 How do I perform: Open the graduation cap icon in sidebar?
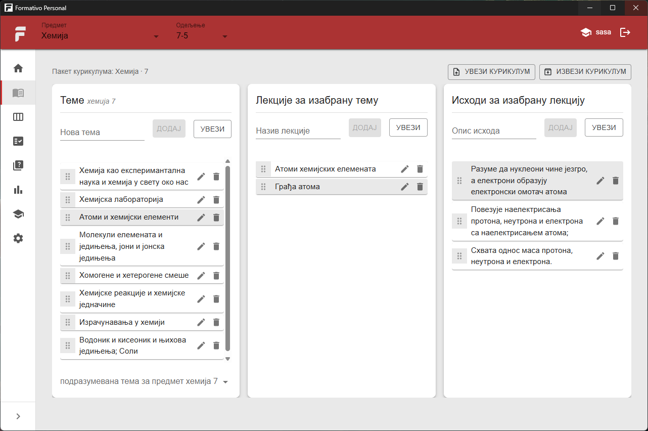(x=18, y=214)
